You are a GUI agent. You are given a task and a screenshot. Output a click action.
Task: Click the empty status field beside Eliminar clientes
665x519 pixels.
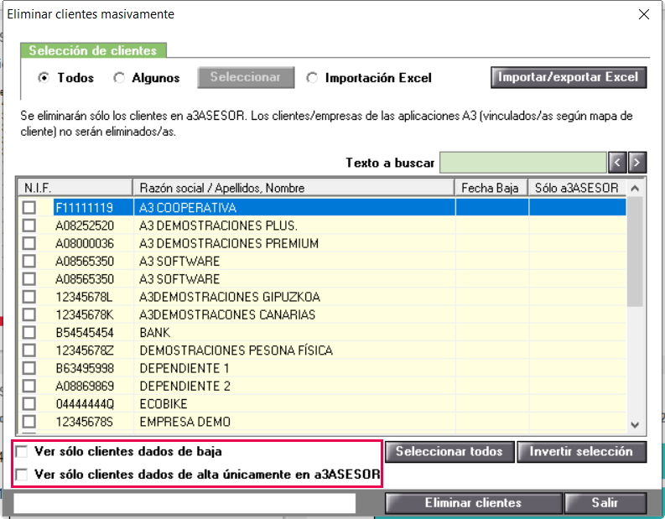pos(184,503)
